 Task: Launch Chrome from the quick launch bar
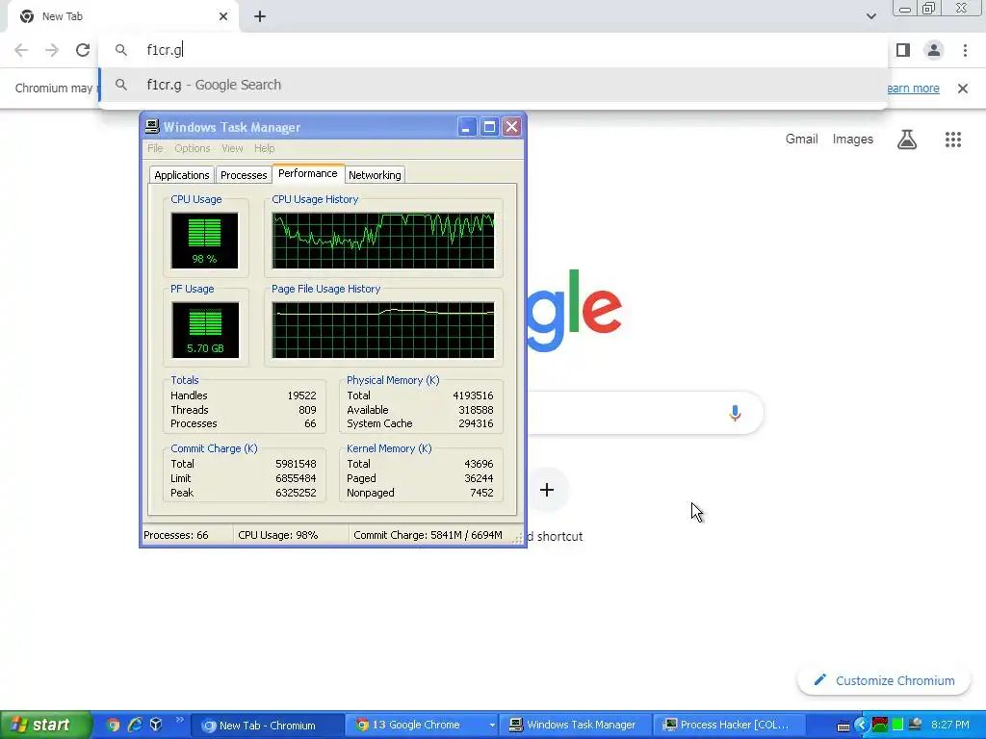pyautogui.click(x=113, y=725)
